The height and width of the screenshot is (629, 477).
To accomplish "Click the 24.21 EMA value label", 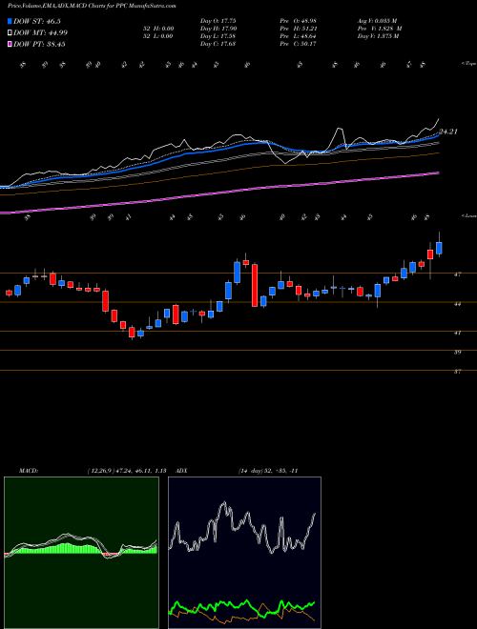I will 448,132.
